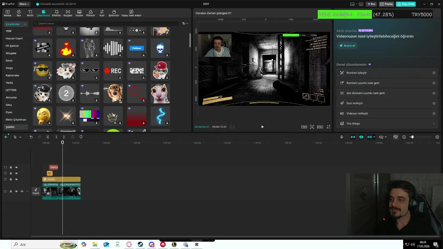Open the Efektler tab

pos(56,13)
